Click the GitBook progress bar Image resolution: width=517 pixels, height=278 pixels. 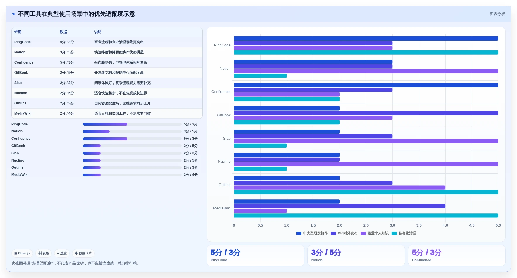tap(132, 146)
